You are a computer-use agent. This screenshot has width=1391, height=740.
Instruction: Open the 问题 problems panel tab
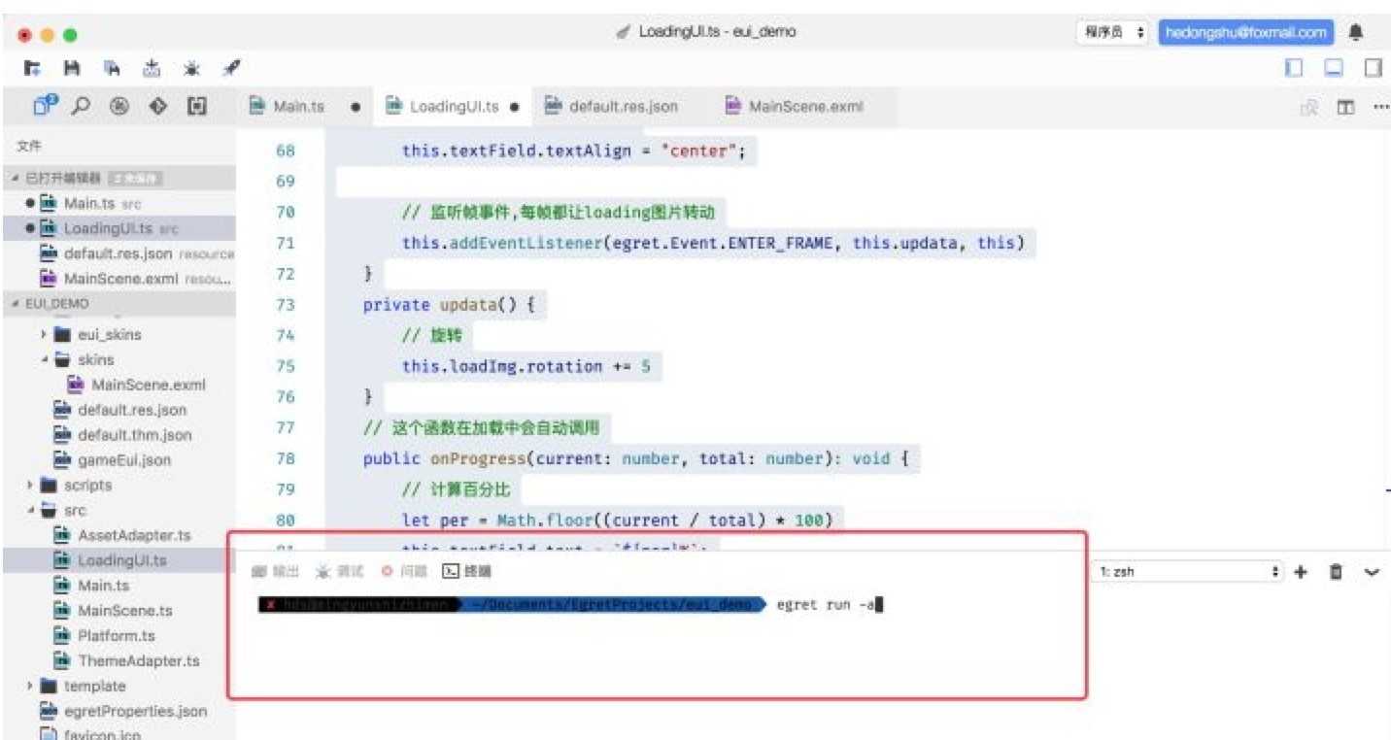coord(404,572)
